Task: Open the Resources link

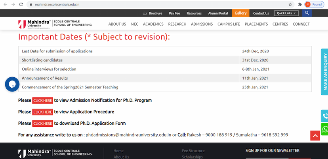Action: tap(194, 13)
